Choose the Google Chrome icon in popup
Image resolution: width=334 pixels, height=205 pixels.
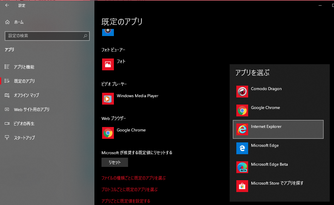coord(242,110)
